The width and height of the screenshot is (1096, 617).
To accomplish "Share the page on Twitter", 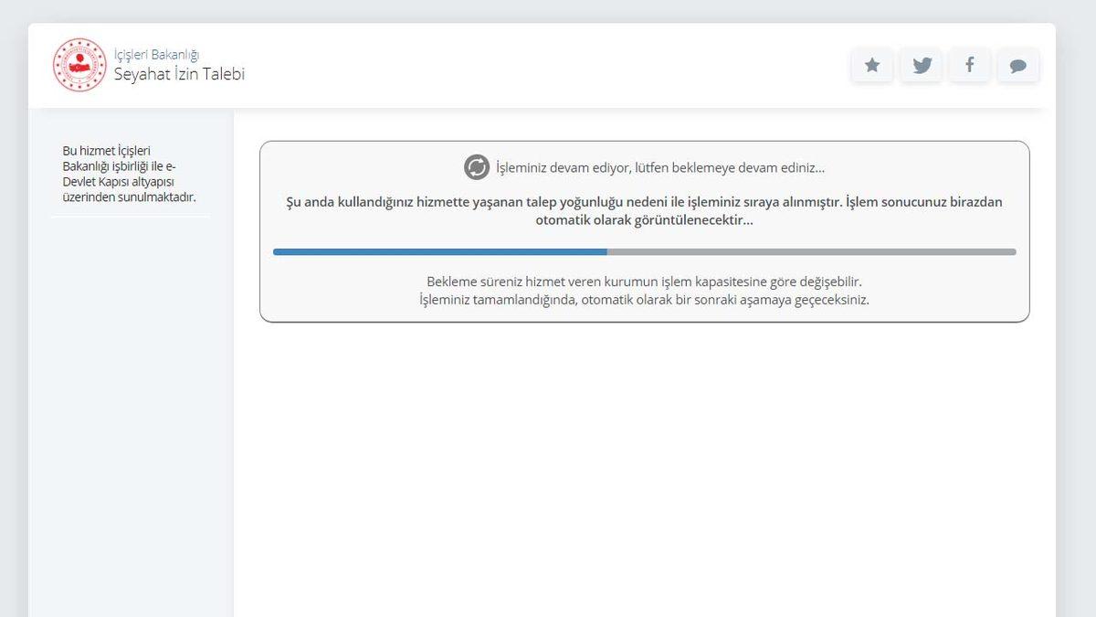I will (x=921, y=65).
